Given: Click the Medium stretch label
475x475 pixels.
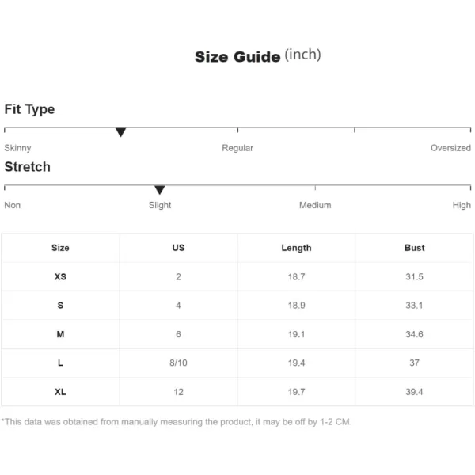Looking at the screenshot, I should [315, 205].
